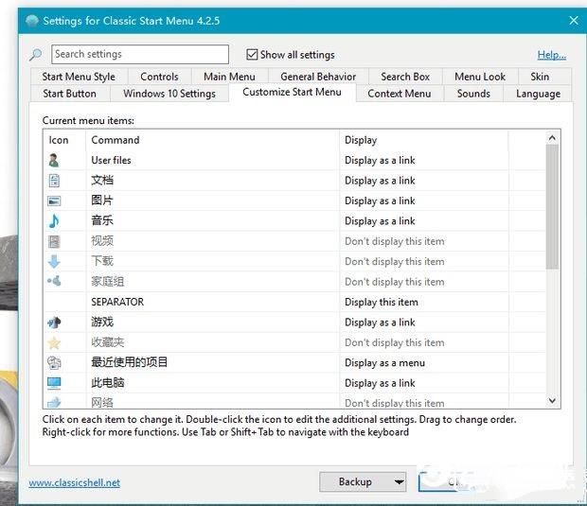Click the 图片 pictures icon

[x=54, y=201]
